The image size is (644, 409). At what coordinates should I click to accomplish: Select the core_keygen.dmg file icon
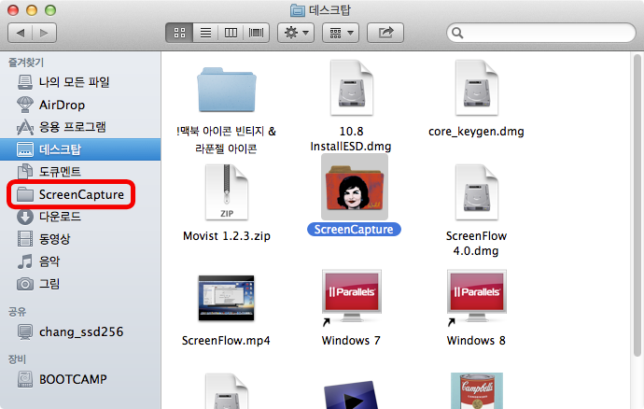coord(476,88)
